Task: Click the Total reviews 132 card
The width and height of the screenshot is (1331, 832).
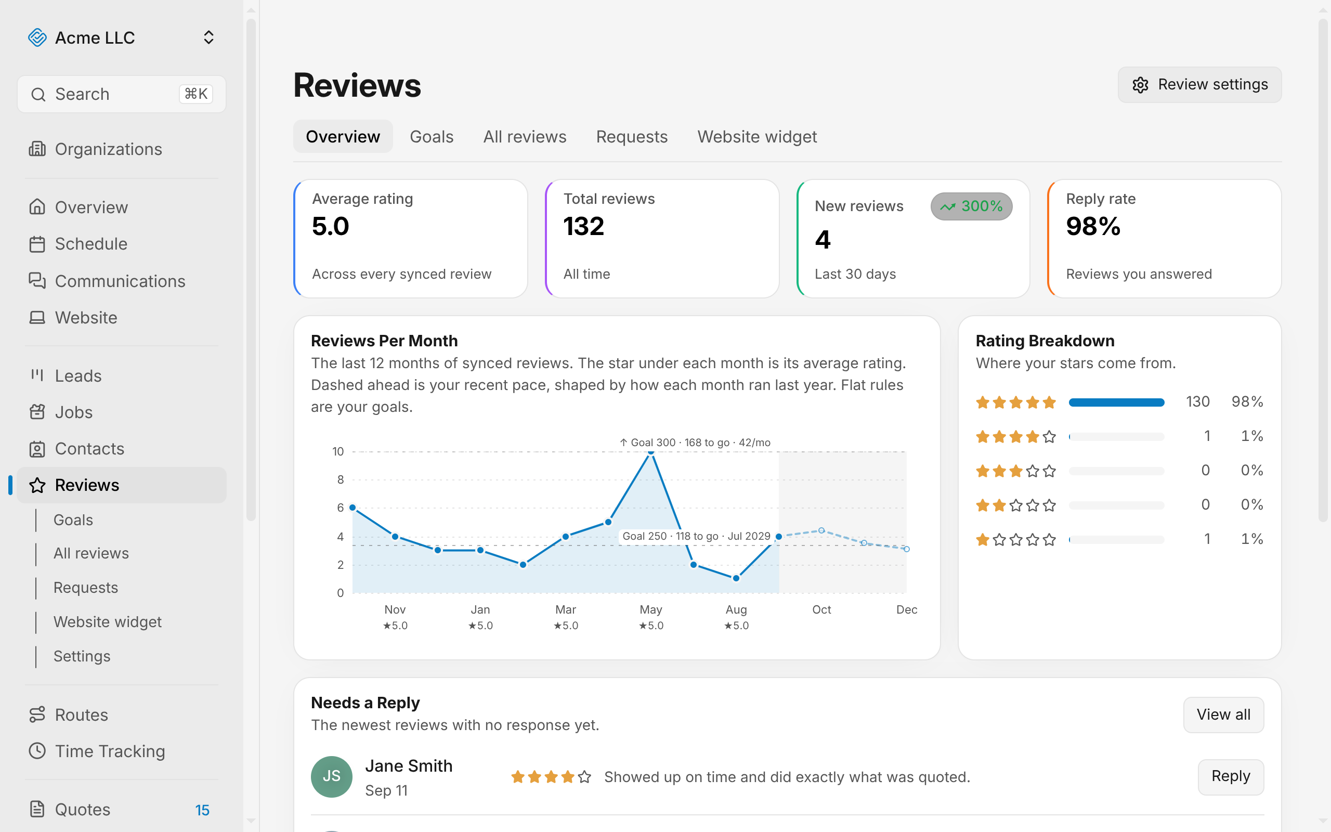Action: coord(662,239)
